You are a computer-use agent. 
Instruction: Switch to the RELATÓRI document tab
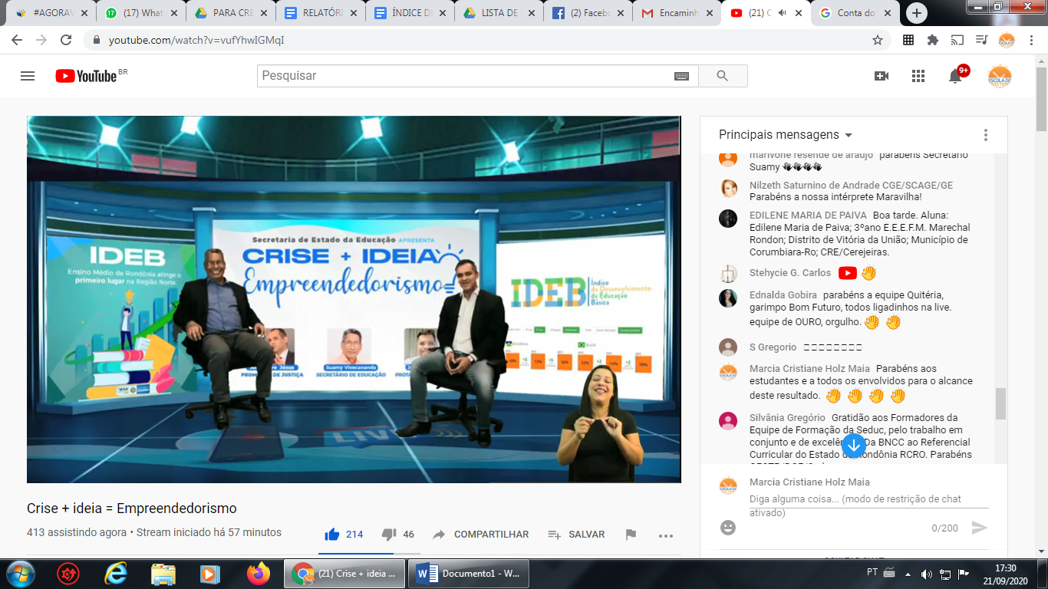tap(319, 13)
